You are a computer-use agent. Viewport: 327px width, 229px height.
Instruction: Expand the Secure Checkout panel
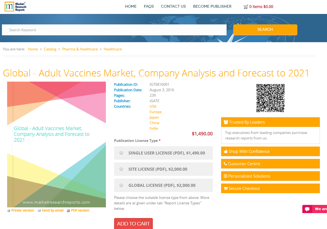click(x=270, y=188)
